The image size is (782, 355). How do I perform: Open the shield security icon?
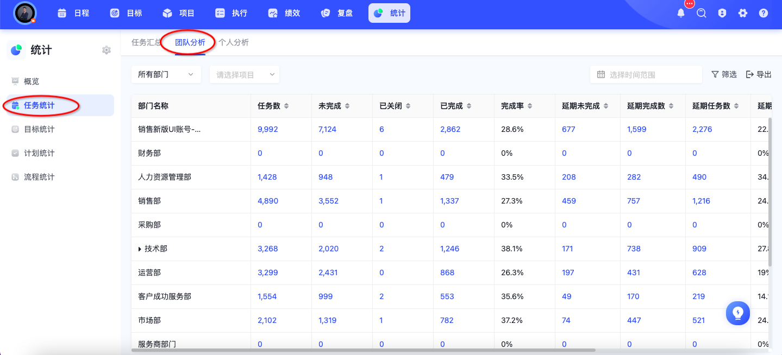coord(722,13)
